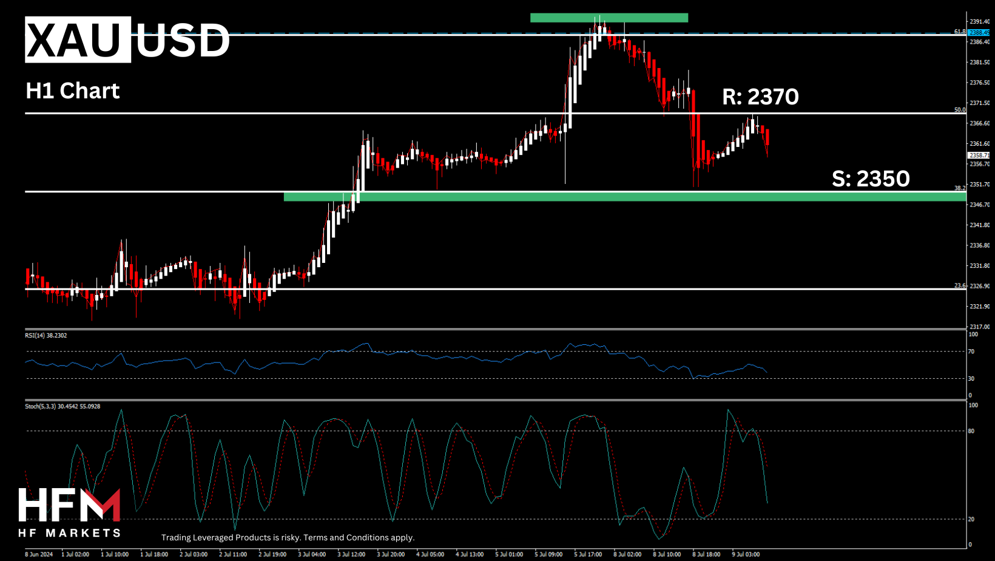
Task: Click the XAU symbol box in title
Action: pos(77,40)
